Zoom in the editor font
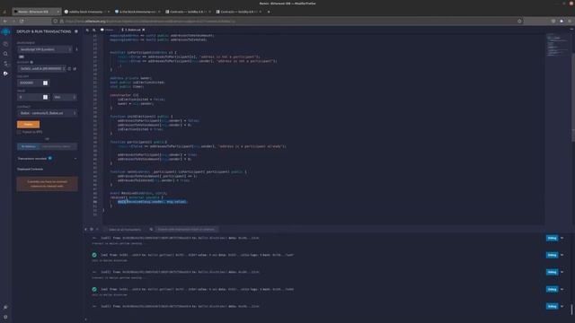 [94, 30]
